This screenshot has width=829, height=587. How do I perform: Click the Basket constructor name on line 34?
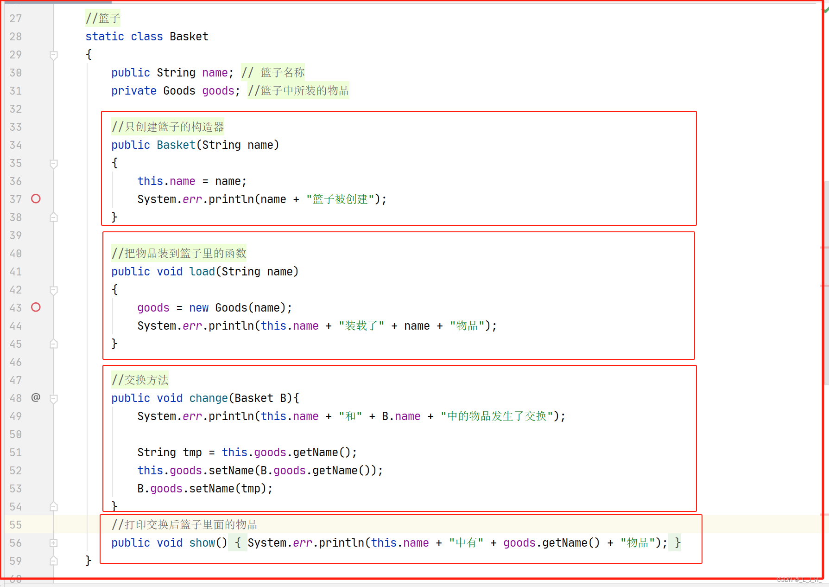(176, 145)
